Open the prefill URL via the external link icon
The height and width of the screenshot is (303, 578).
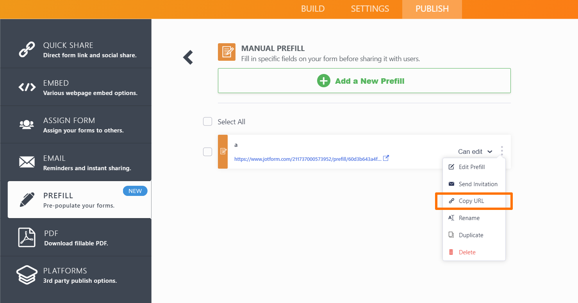386,158
